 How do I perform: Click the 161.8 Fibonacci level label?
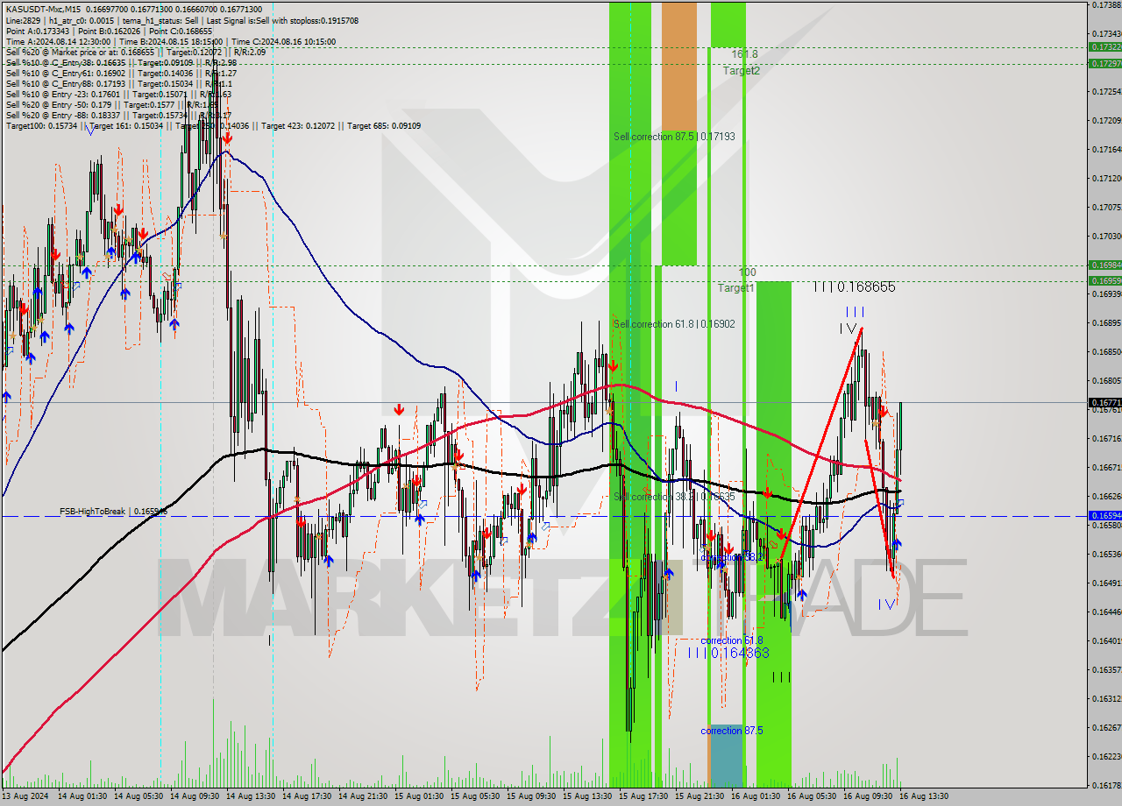coord(745,54)
